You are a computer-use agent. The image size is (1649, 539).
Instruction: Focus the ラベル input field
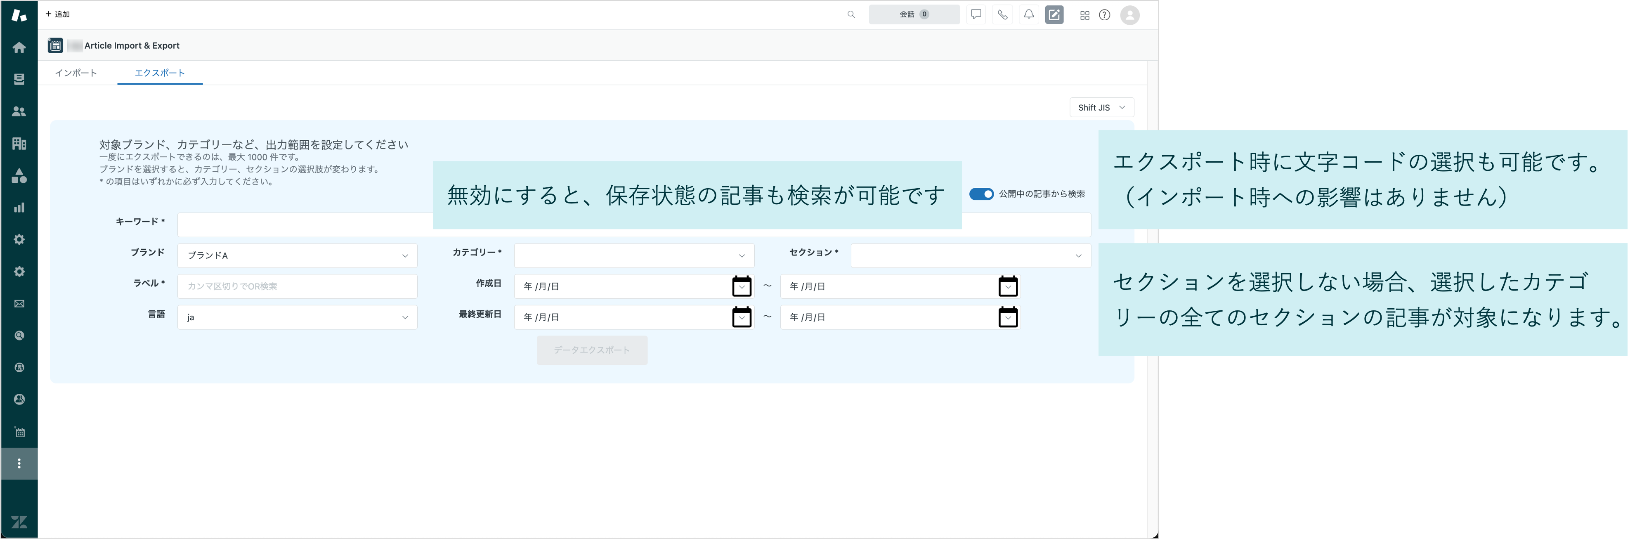[x=298, y=286]
